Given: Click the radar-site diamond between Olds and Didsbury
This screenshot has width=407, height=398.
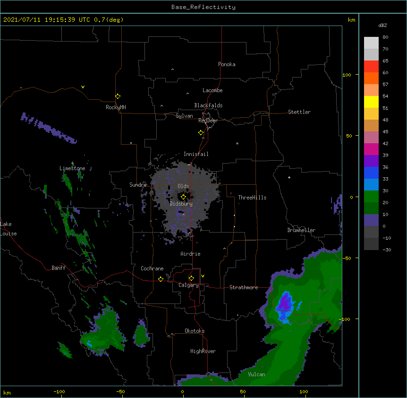Looking at the screenshot, I should pyautogui.click(x=183, y=197).
